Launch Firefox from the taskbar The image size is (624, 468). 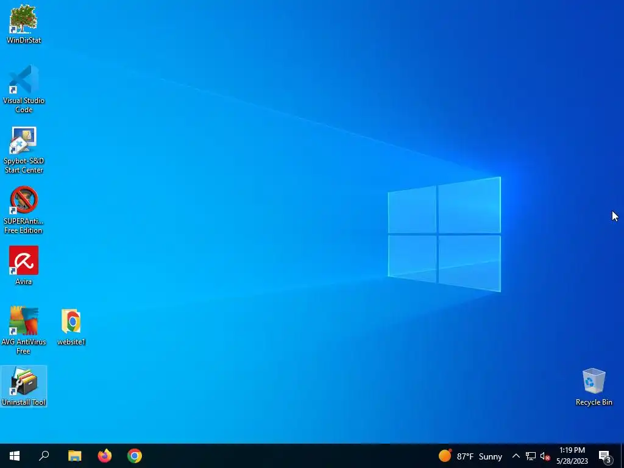[x=105, y=456]
